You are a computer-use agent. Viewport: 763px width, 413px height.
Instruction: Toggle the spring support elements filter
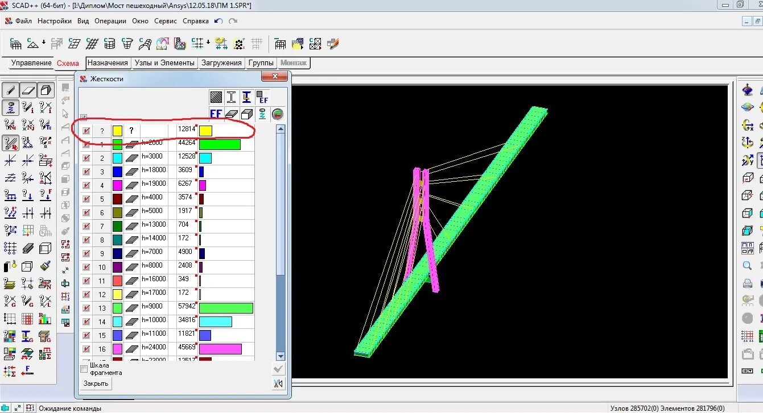(x=10, y=107)
